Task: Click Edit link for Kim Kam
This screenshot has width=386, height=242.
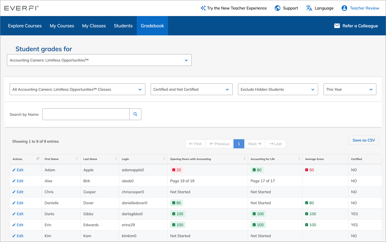Action: (18, 236)
